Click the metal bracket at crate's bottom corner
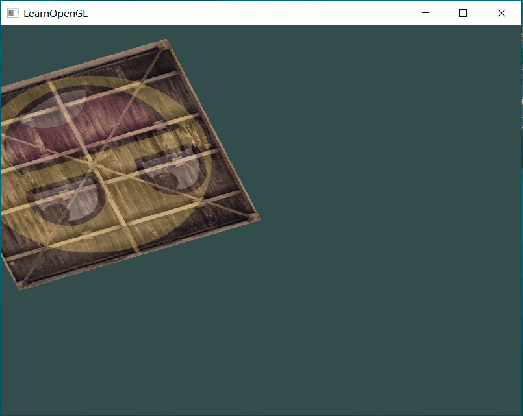This screenshot has width=523, height=416. coord(22,284)
